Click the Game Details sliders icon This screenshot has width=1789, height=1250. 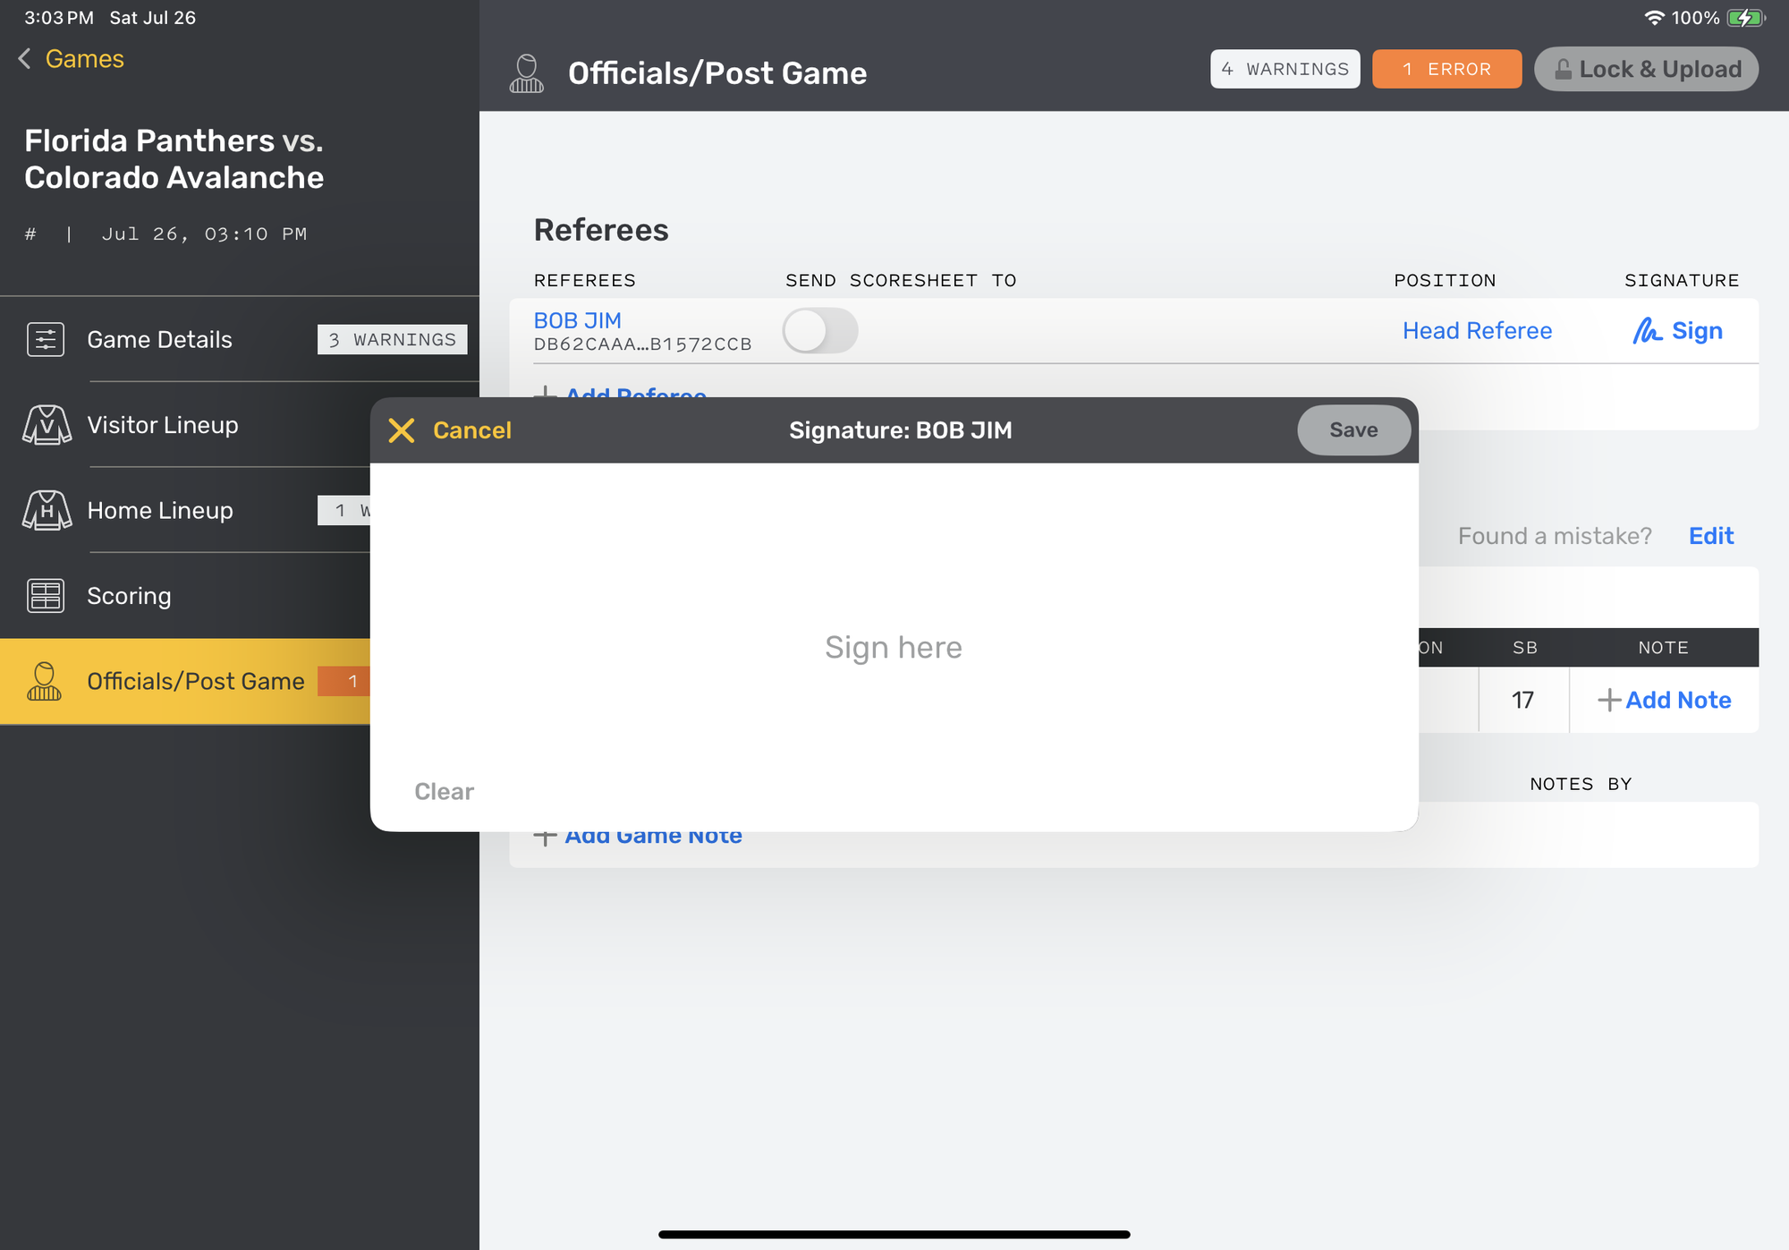tap(46, 340)
